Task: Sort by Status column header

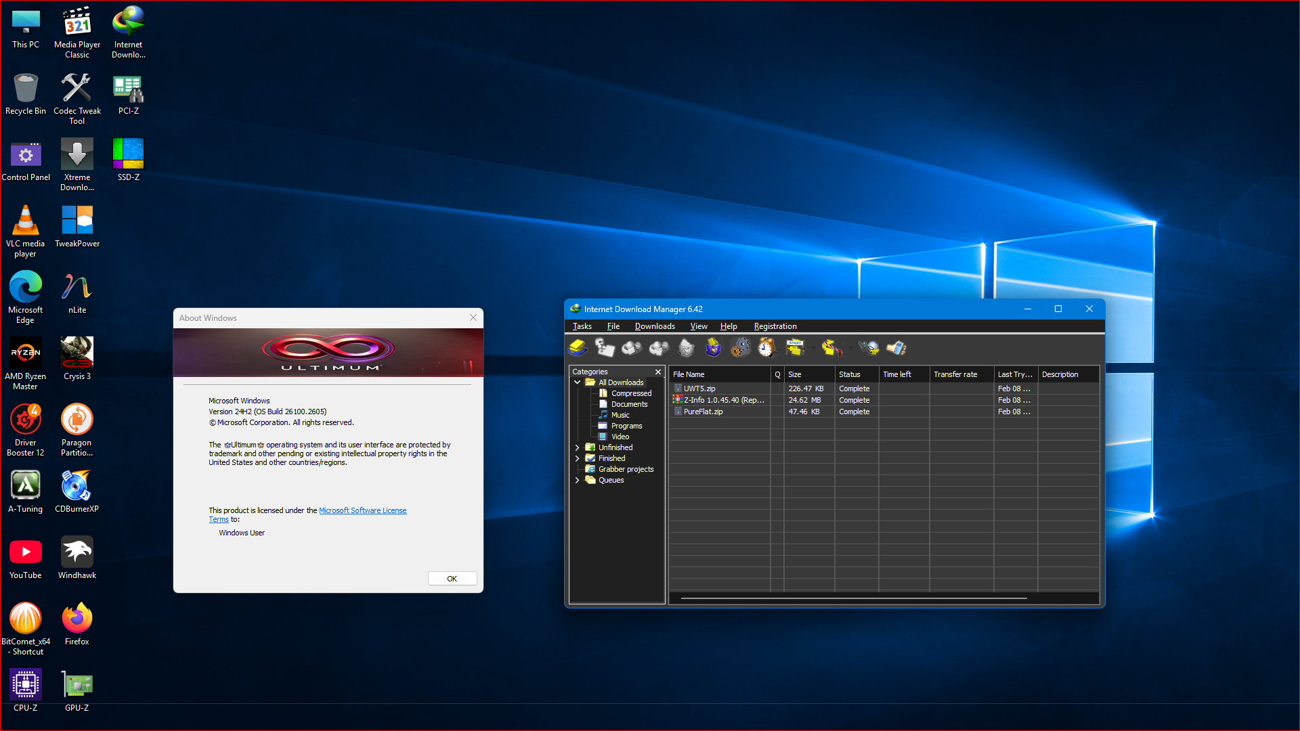Action: point(857,374)
